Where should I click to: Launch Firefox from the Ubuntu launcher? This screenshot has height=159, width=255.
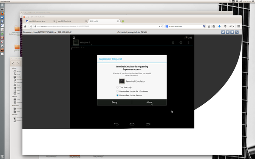coord(2,13)
